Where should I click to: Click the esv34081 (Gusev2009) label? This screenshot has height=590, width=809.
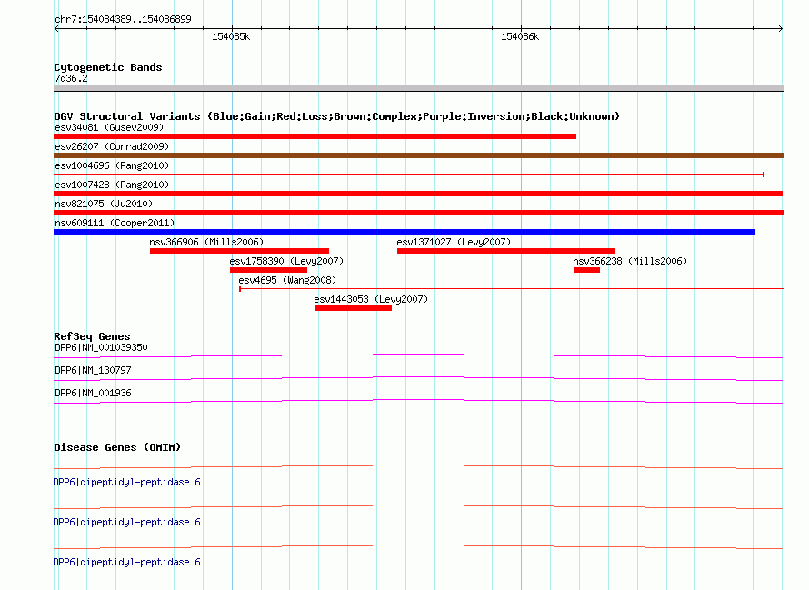pos(109,127)
